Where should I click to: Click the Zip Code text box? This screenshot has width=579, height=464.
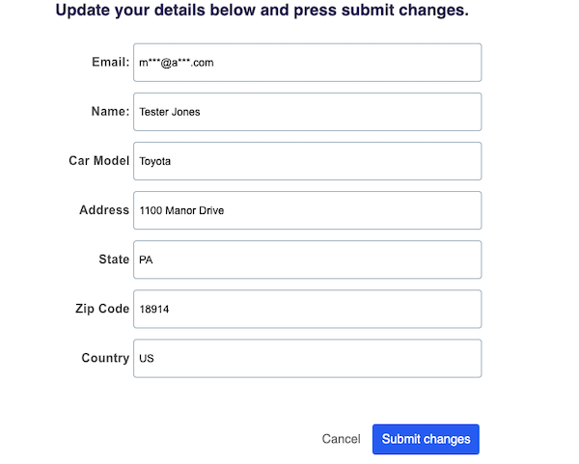[307, 309]
